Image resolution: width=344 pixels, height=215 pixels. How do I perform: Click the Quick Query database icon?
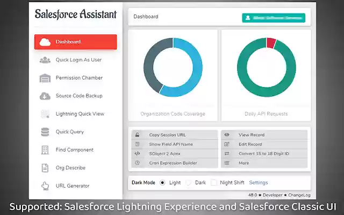[45, 132]
